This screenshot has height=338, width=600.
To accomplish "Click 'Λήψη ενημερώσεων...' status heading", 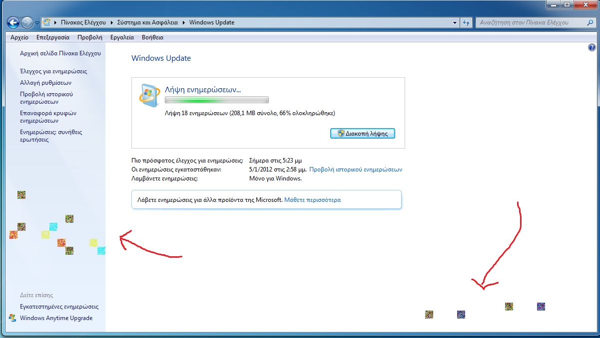I will pos(203,90).
